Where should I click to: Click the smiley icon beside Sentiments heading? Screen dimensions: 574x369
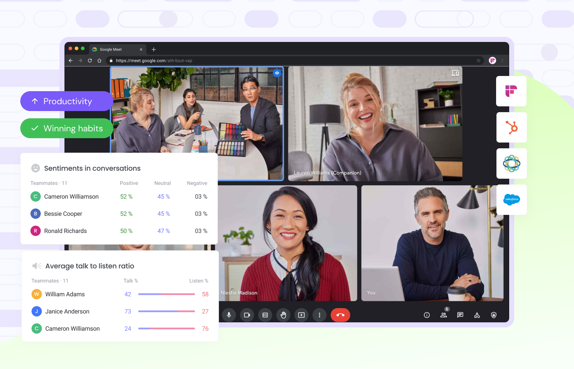point(36,168)
